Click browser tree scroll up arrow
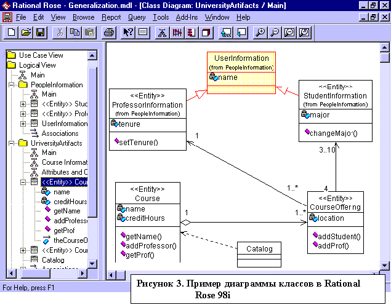391x305 pixels. point(92,55)
